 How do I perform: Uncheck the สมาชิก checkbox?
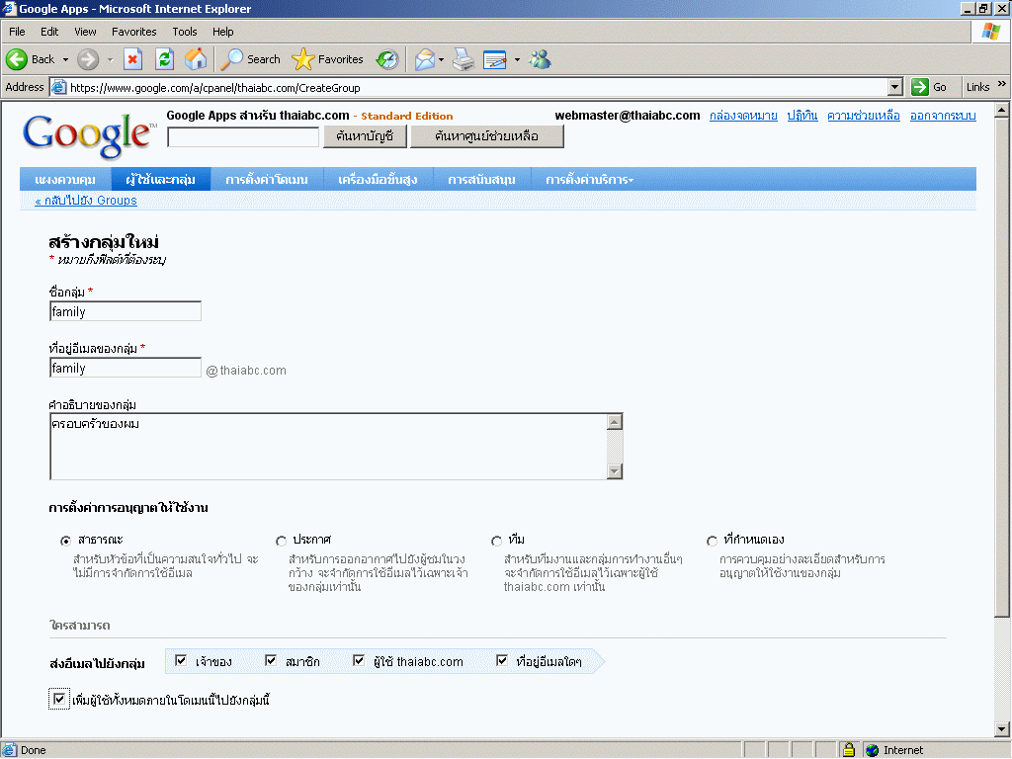pyautogui.click(x=271, y=661)
